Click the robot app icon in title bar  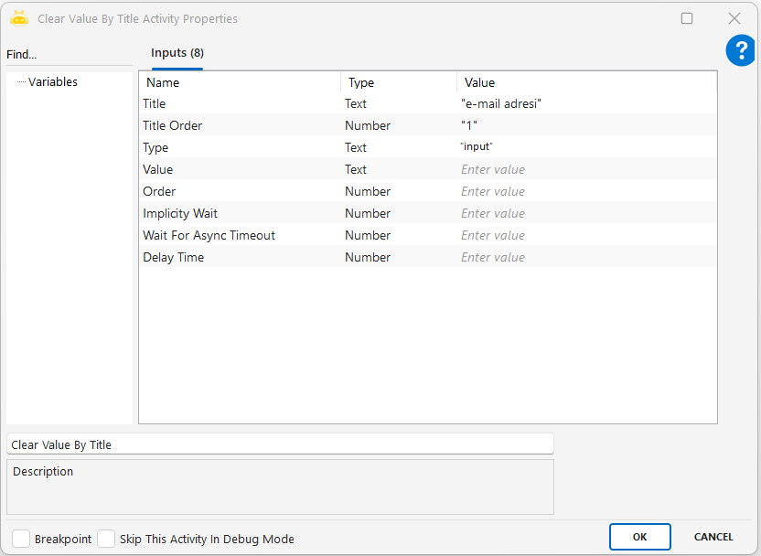pos(19,18)
